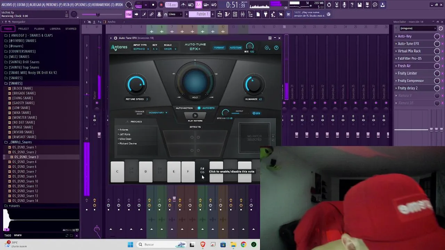Switch to the PLUGINS browser tab

click(x=39, y=29)
